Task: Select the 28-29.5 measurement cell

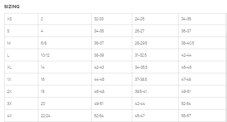Action: [155, 43]
